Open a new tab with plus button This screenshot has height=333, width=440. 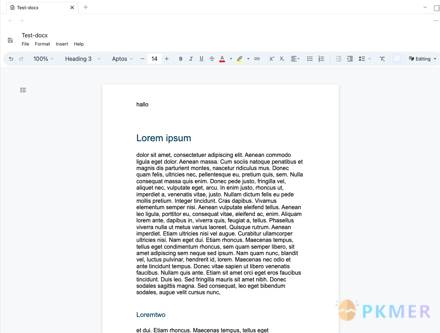pos(86,7)
